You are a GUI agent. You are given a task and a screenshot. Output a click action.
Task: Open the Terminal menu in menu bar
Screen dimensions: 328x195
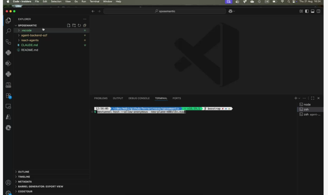[94, 2]
